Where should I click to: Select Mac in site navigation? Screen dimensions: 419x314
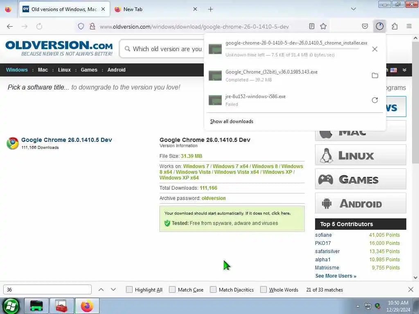coord(43,70)
